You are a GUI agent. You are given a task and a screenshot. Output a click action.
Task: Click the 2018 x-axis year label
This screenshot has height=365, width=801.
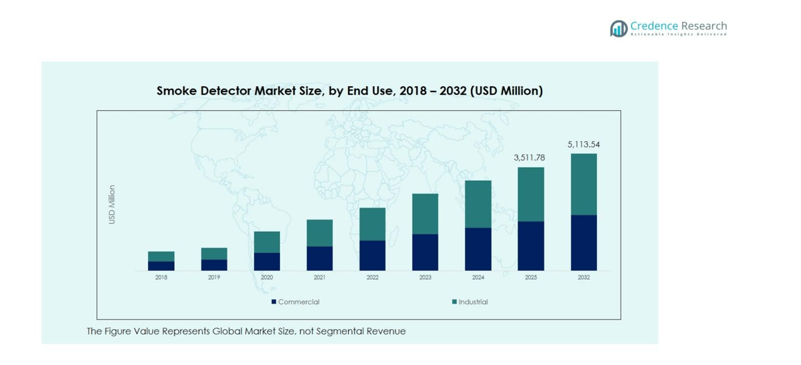coord(161,278)
